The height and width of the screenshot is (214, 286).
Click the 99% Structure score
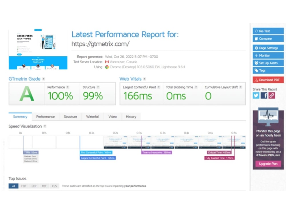[93, 96]
